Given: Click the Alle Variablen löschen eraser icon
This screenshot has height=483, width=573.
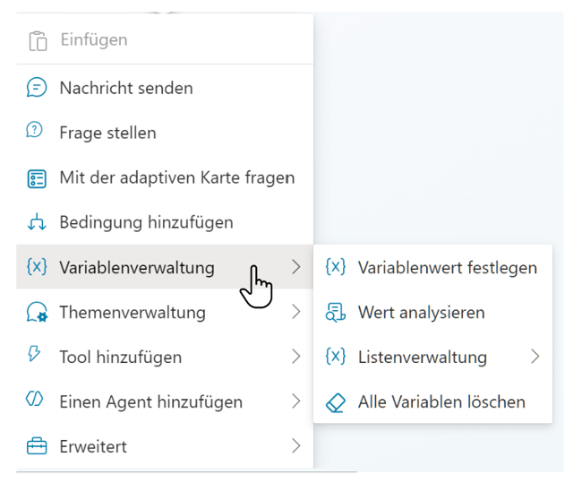Looking at the screenshot, I should click(x=335, y=403).
